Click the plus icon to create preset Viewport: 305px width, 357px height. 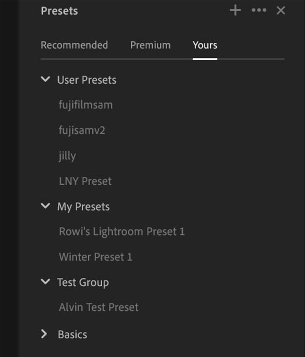pos(235,11)
